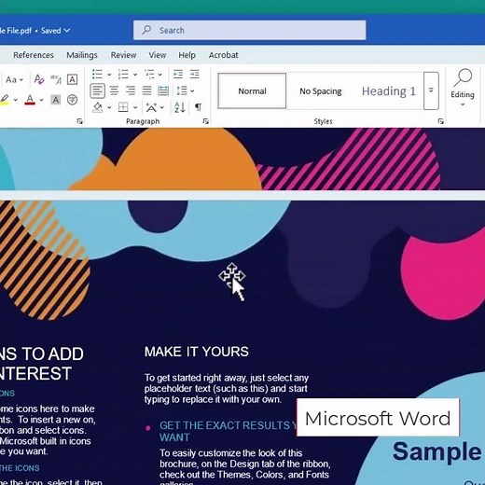Apply the Normal style
Viewport: 485px width, 485px height.
pos(252,90)
